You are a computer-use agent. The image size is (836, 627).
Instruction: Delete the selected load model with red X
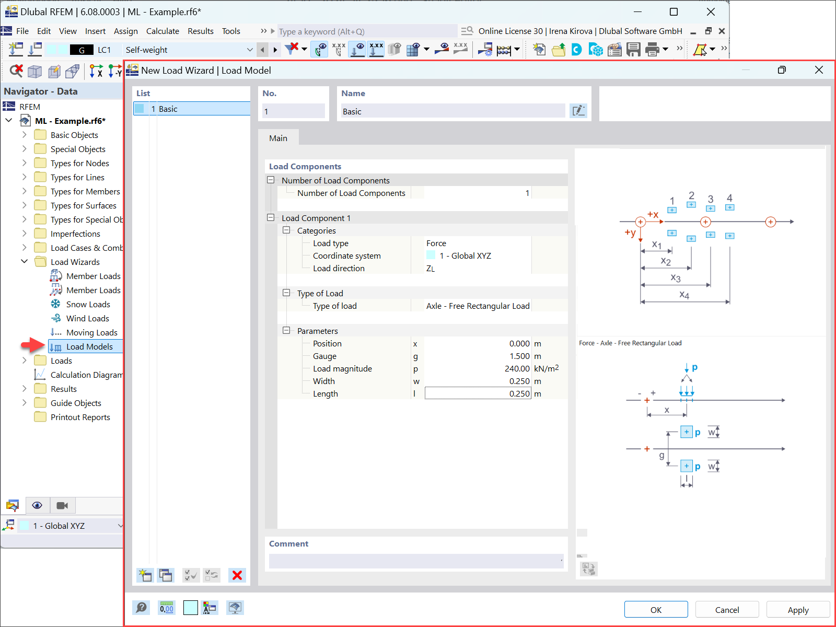click(237, 575)
